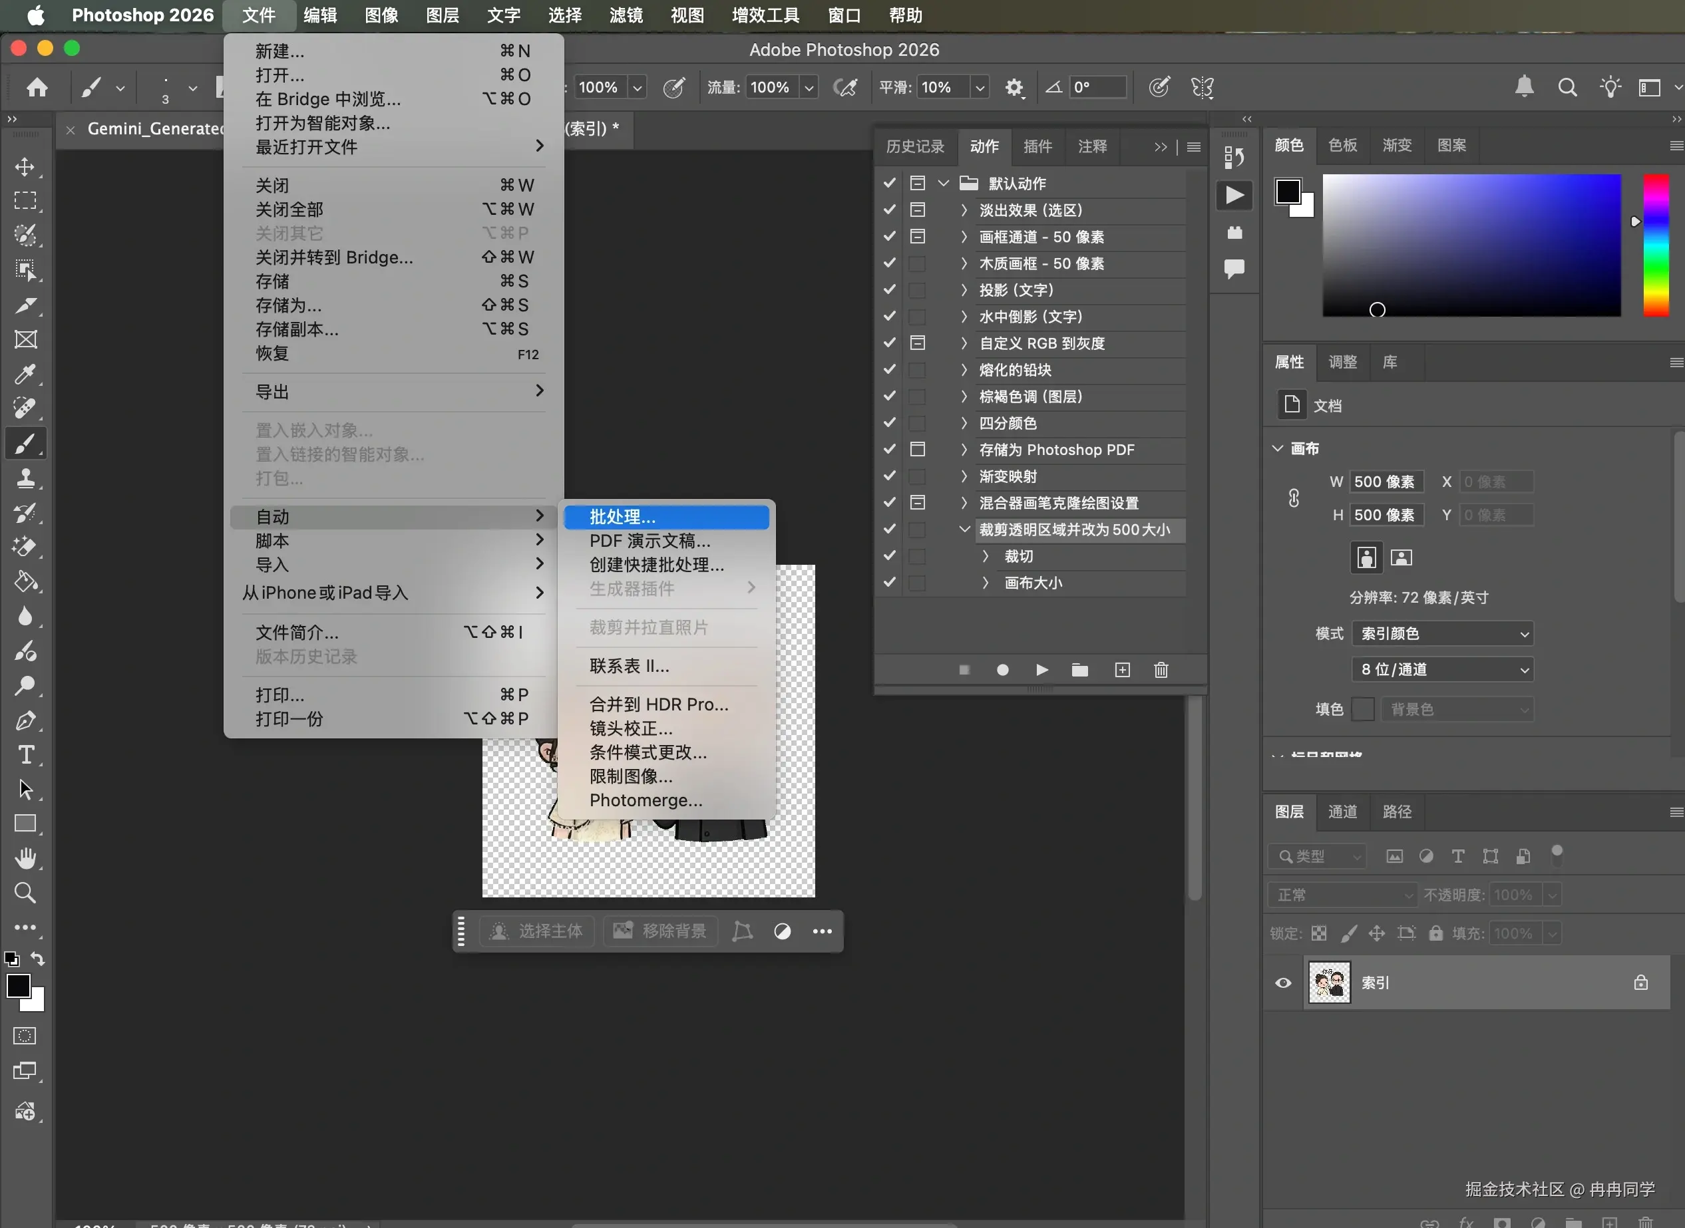This screenshot has width=1685, height=1228.
Task: Collapse the 画布 section in properties
Action: 1278,448
